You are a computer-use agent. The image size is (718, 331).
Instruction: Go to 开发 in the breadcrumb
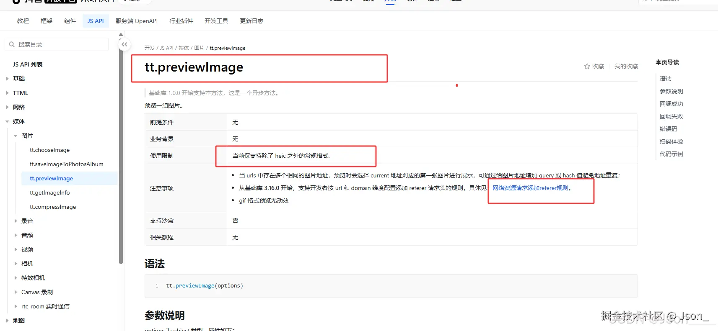tap(150, 48)
